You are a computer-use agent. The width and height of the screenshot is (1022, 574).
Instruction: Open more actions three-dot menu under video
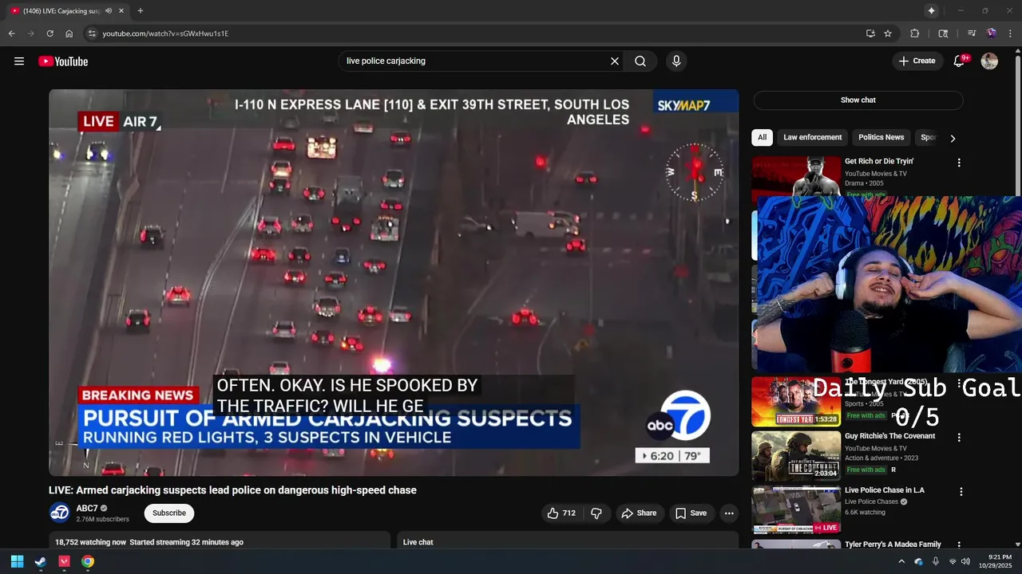point(729,513)
